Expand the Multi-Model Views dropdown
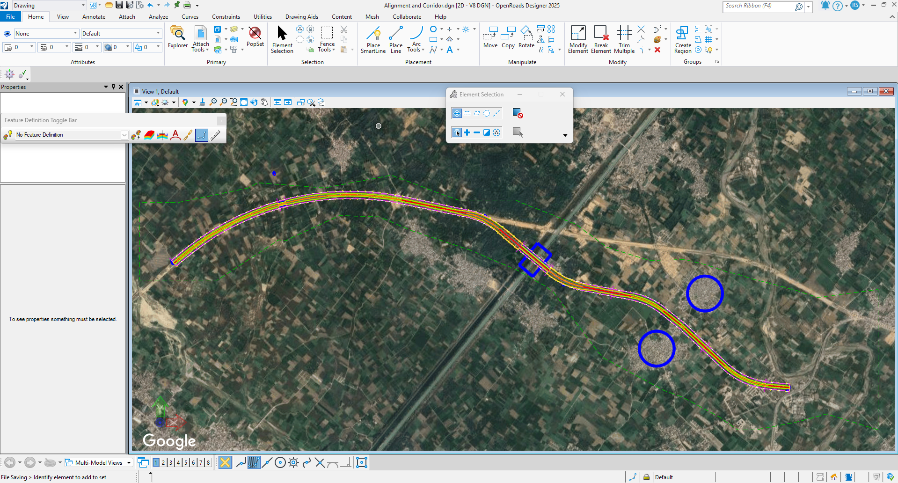The height and width of the screenshot is (483, 898). click(129, 463)
